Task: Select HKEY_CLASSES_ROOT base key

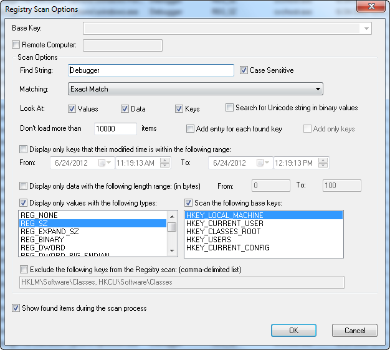Action: tap(224, 232)
